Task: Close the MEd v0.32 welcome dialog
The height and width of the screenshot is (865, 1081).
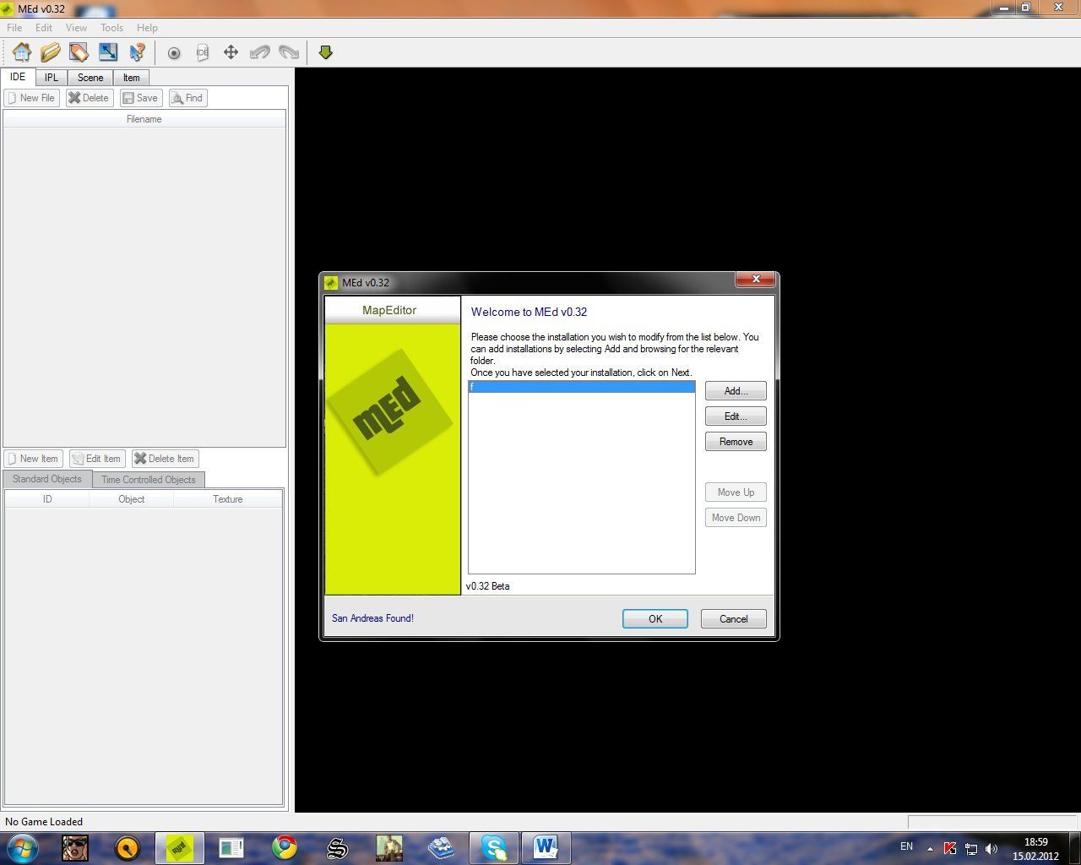Action: 756,279
